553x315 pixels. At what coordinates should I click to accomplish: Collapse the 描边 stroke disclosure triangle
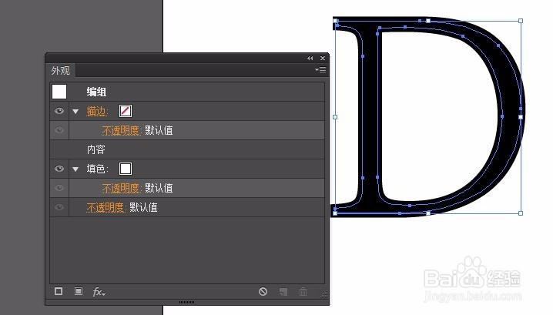click(x=75, y=112)
